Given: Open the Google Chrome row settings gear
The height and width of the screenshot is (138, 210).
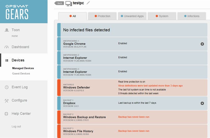Looking at the screenshot, I should point(202,44).
